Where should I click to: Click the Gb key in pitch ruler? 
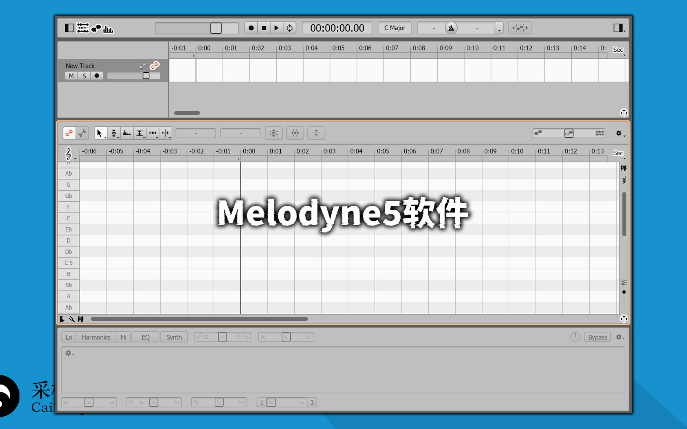(68, 196)
